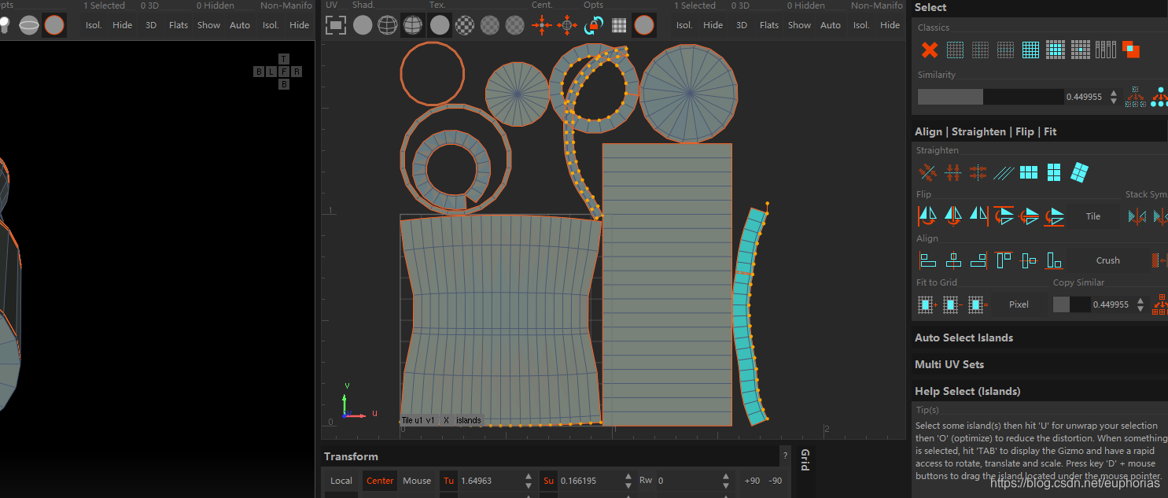Select the checker texture sphere icon
Image resolution: width=1168 pixels, height=498 pixels.
click(465, 25)
